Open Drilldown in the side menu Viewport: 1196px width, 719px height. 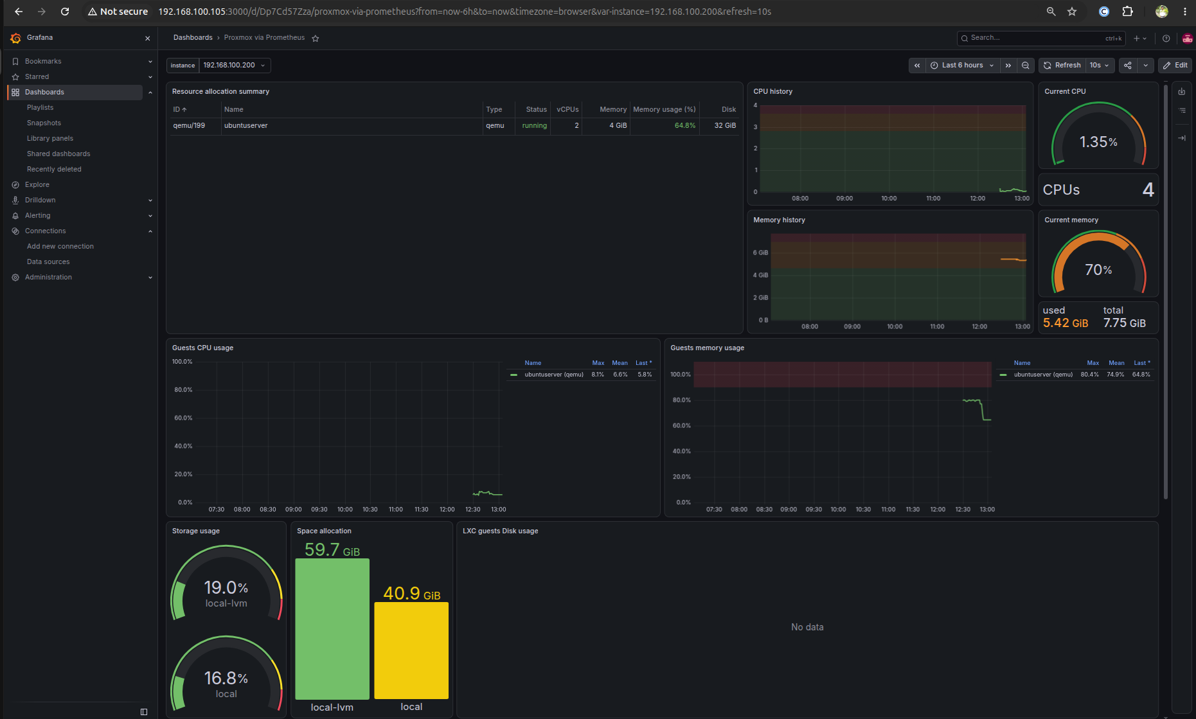pyautogui.click(x=40, y=200)
